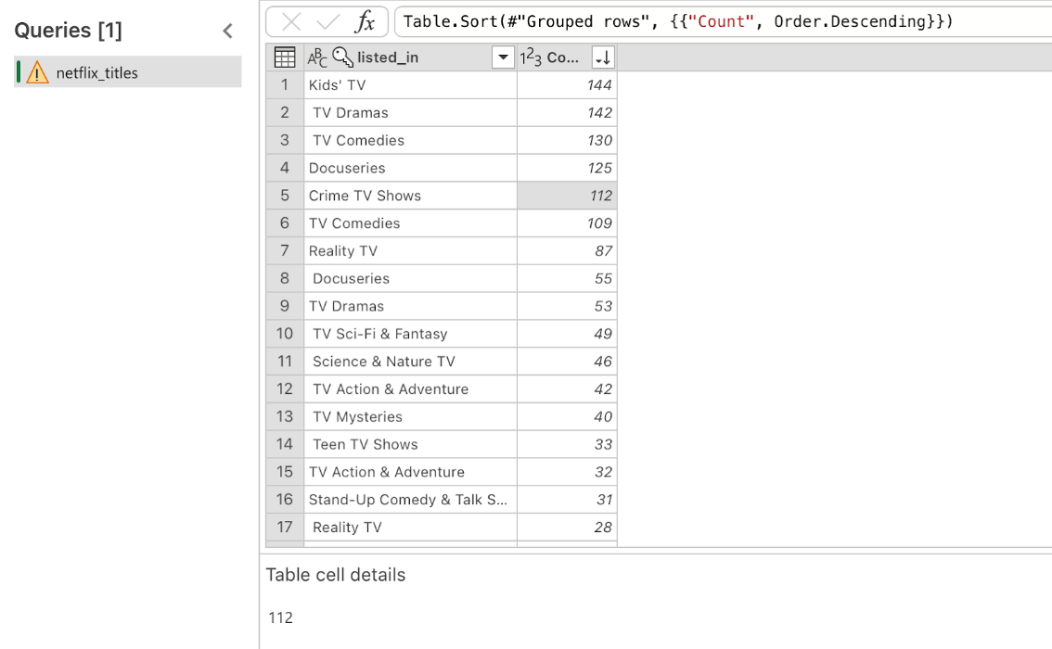Confirm formula with the checkmark icon
The image size is (1052, 649).
tap(328, 21)
